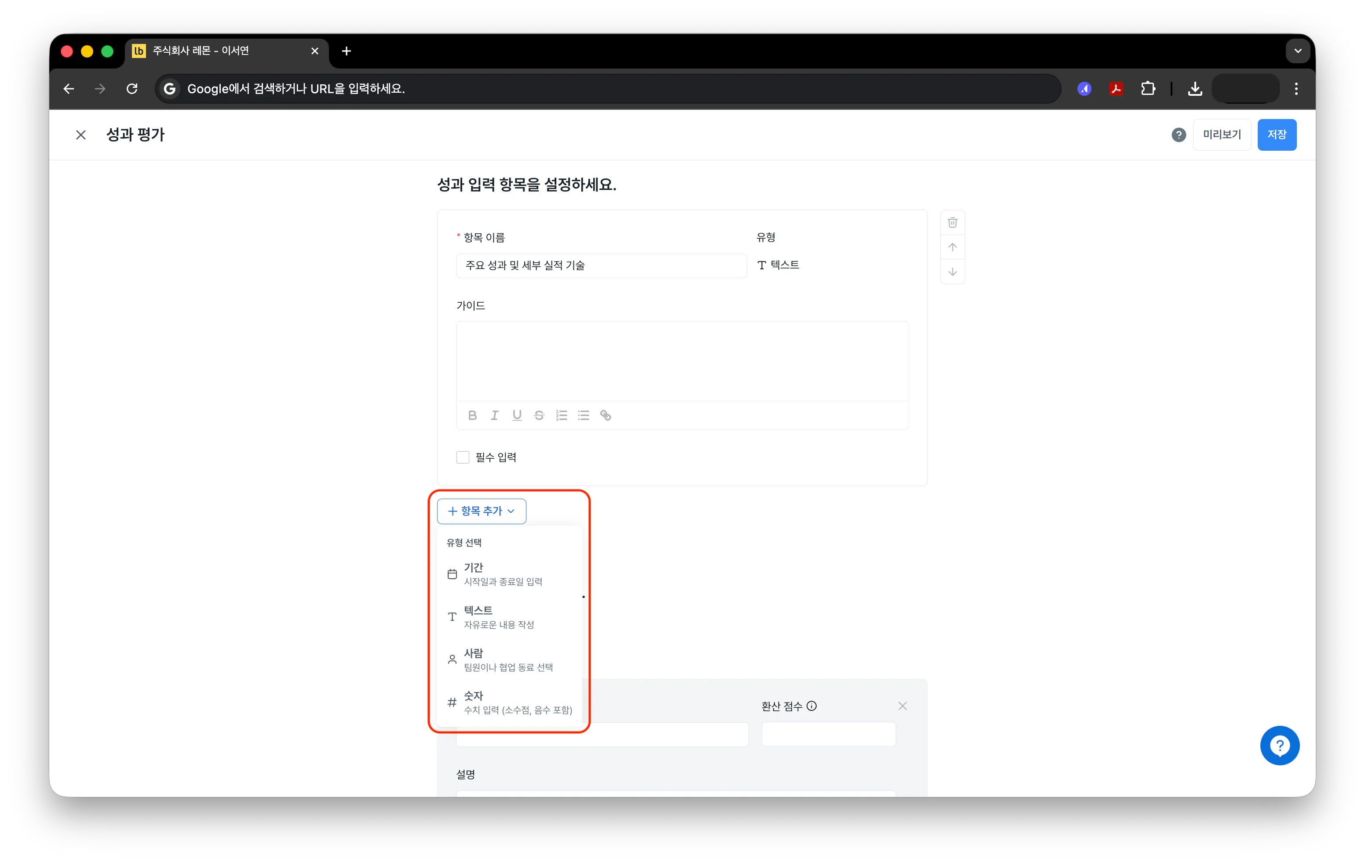Open the gray help question icon
The image size is (1365, 862).
(x=1179, y=135)
